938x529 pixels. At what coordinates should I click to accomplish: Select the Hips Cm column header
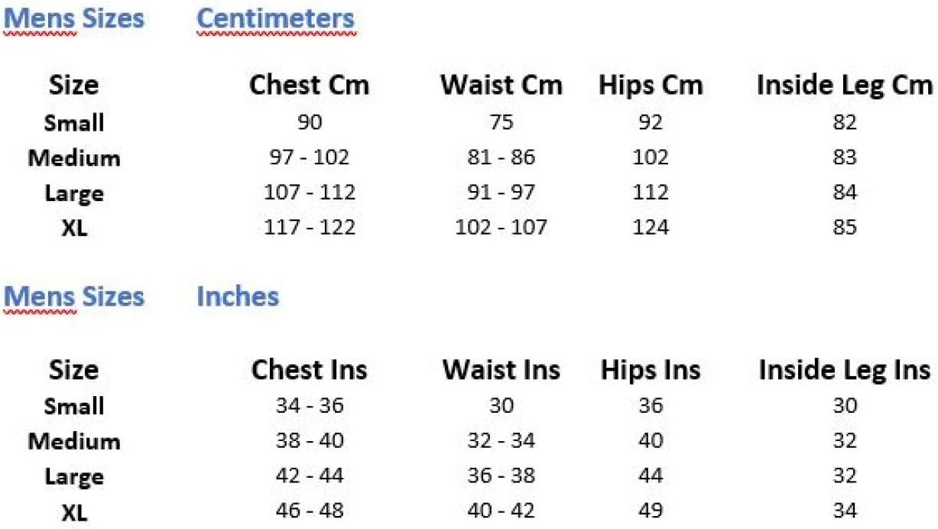click(651, 85)
